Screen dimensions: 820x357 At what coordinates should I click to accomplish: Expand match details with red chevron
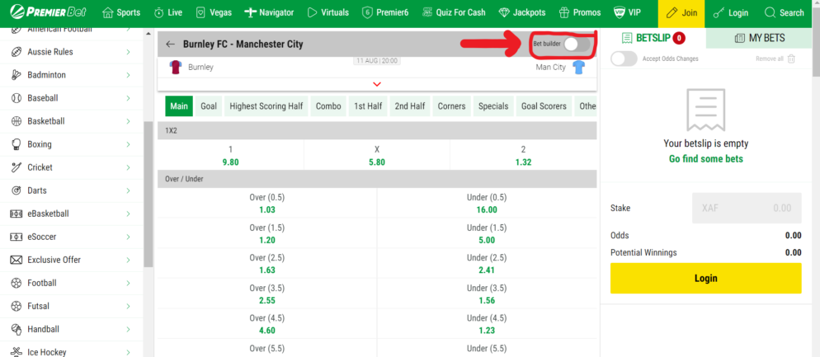point(377,84)
